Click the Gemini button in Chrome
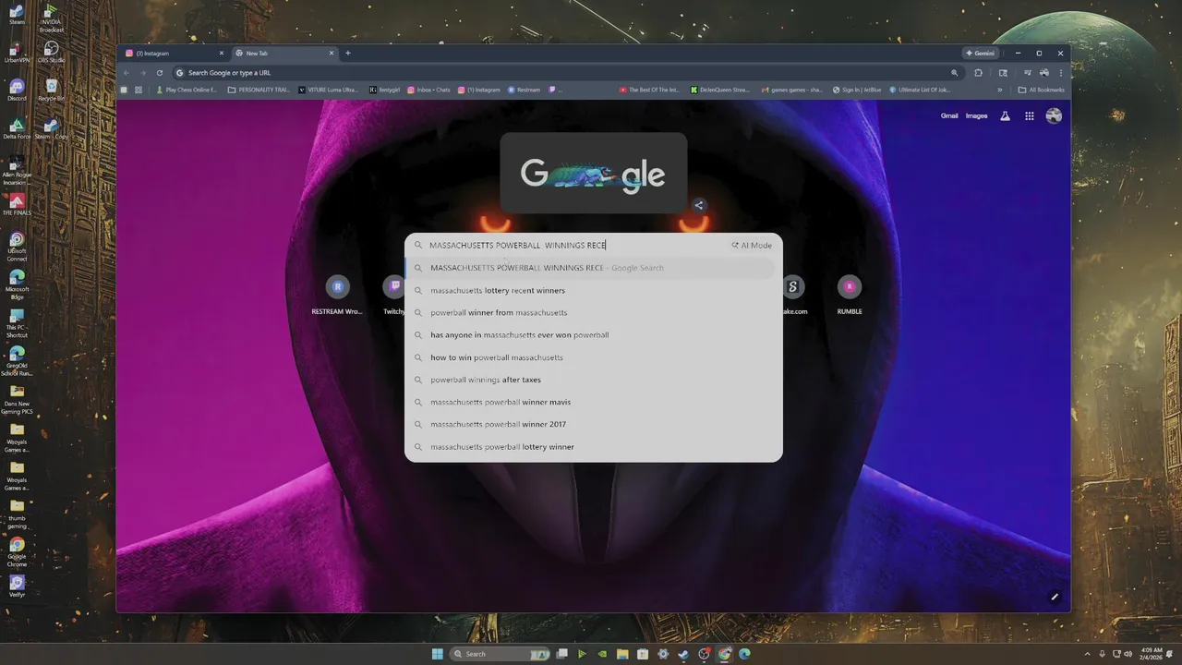 pos(980,54)
